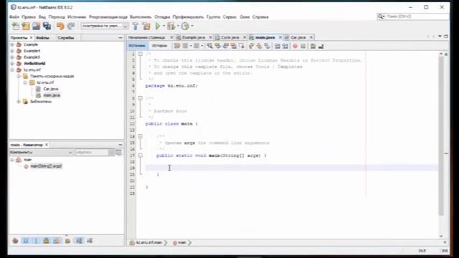Screen dimensions: 459x258
Task: Click the New File toolbar icon
Action: [16, 27]
